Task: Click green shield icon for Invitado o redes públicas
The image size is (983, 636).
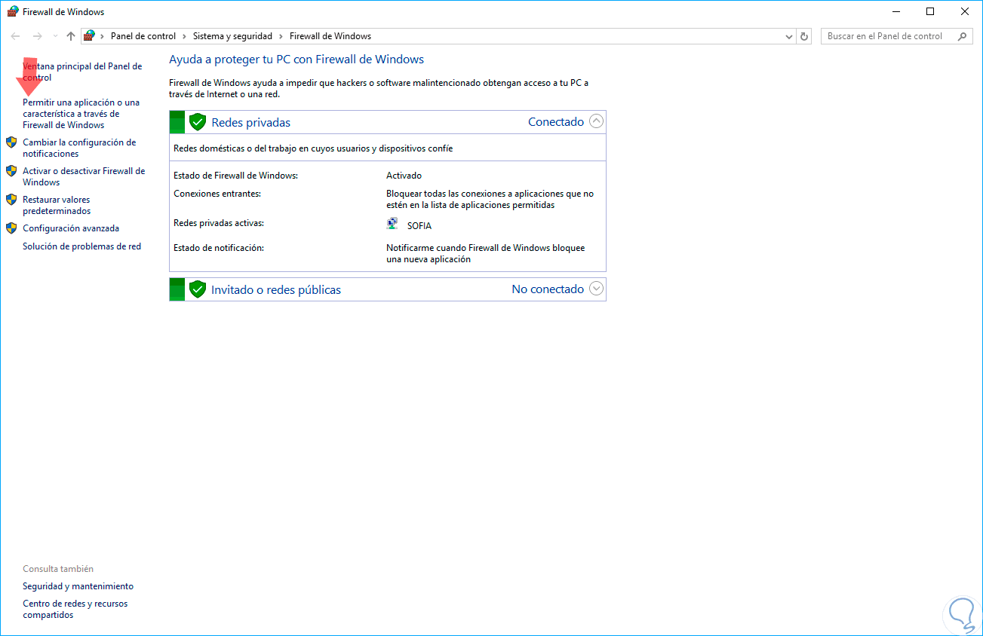Action: (198, 289)
